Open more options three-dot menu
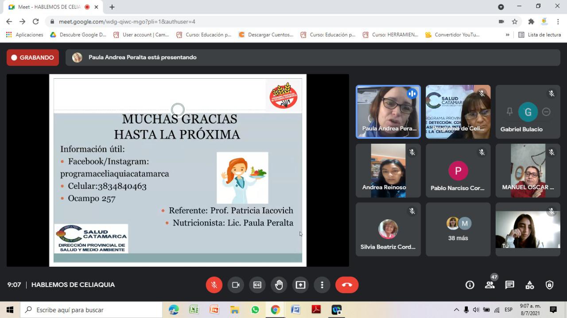This screenshot has height=318, width=567. click(x=322, y=285)
